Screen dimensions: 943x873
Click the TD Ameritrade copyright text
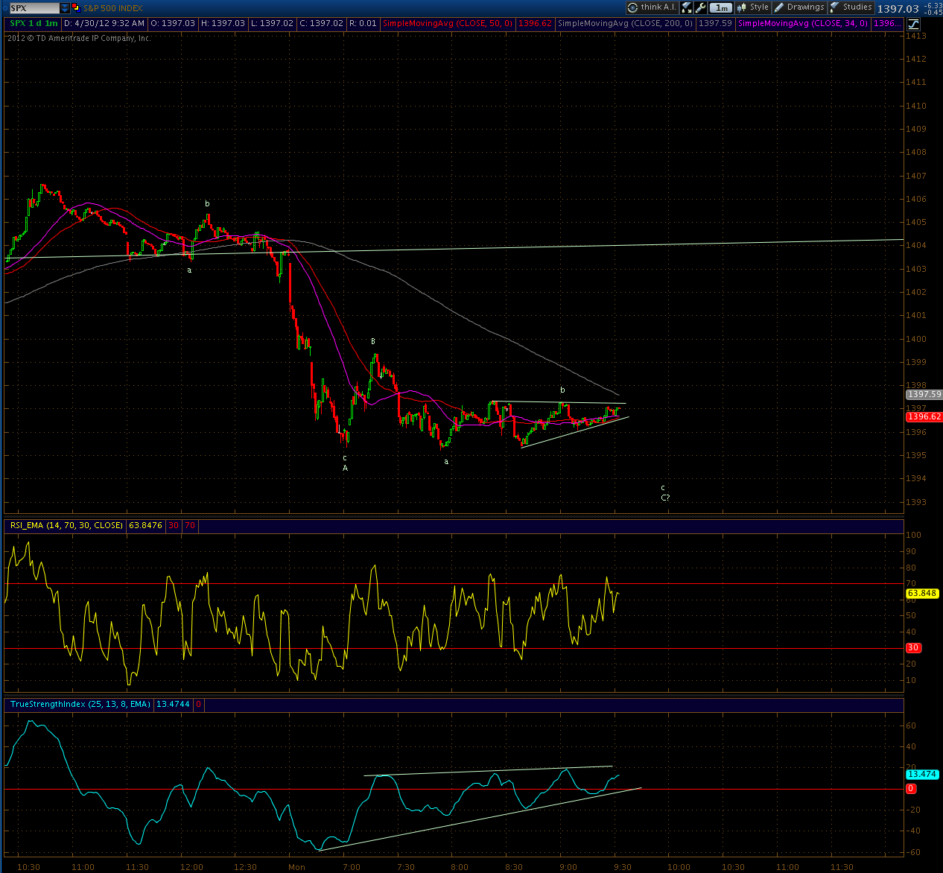click(79, 38)
